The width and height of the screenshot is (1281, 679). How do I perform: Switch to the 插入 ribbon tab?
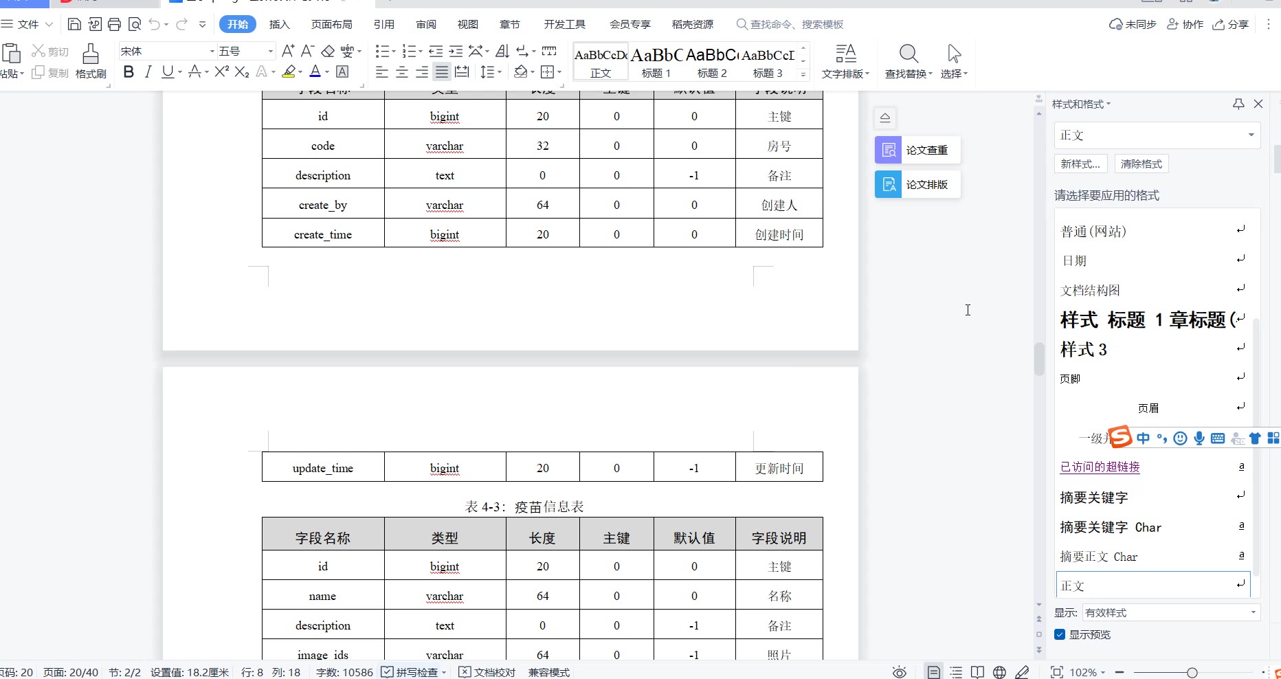pyautogui.click(x=279, y=25)
